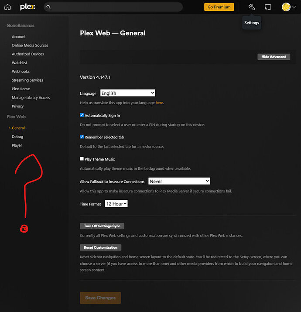Image resolution: width=301 pixels, height=312 pixels.
Task: Click the search magnifier icon
Action: [x=48, y=7]
